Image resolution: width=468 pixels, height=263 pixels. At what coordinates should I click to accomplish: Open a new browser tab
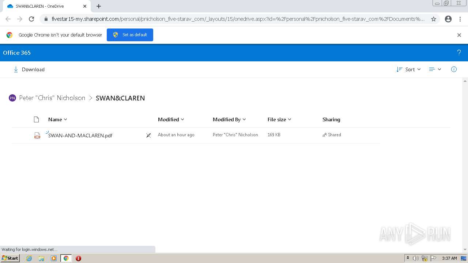99,6
